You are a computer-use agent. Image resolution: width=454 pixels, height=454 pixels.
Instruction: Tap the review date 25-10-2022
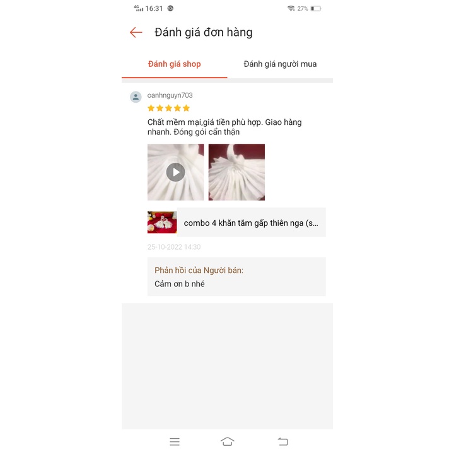[174, 247]
